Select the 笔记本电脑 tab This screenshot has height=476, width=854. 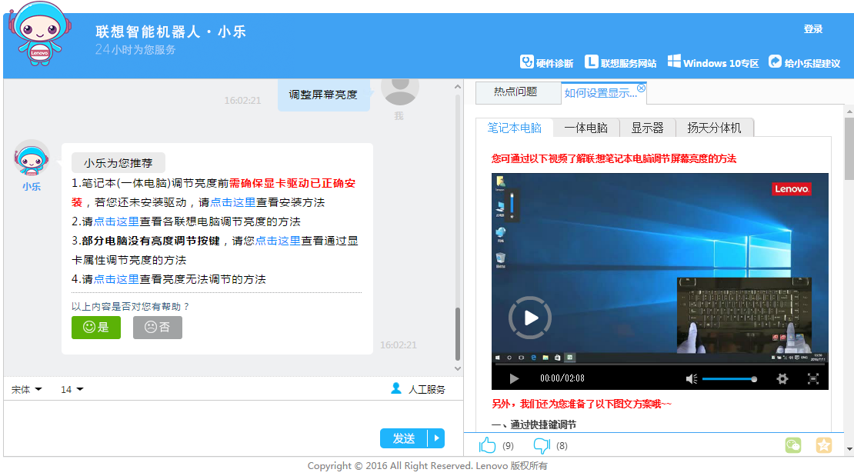click(x=514, y=128)
